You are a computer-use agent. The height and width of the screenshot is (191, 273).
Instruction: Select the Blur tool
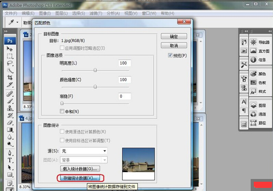pyautogui.click(x=10, y=137)
